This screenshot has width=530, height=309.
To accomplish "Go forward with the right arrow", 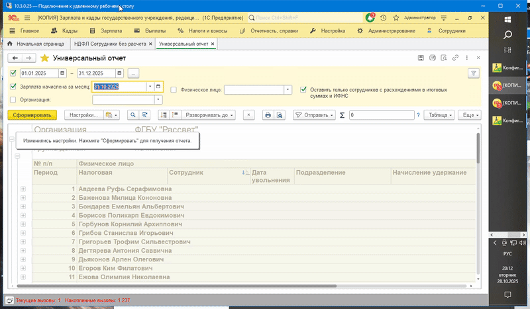I will click(x=28, y=58).
